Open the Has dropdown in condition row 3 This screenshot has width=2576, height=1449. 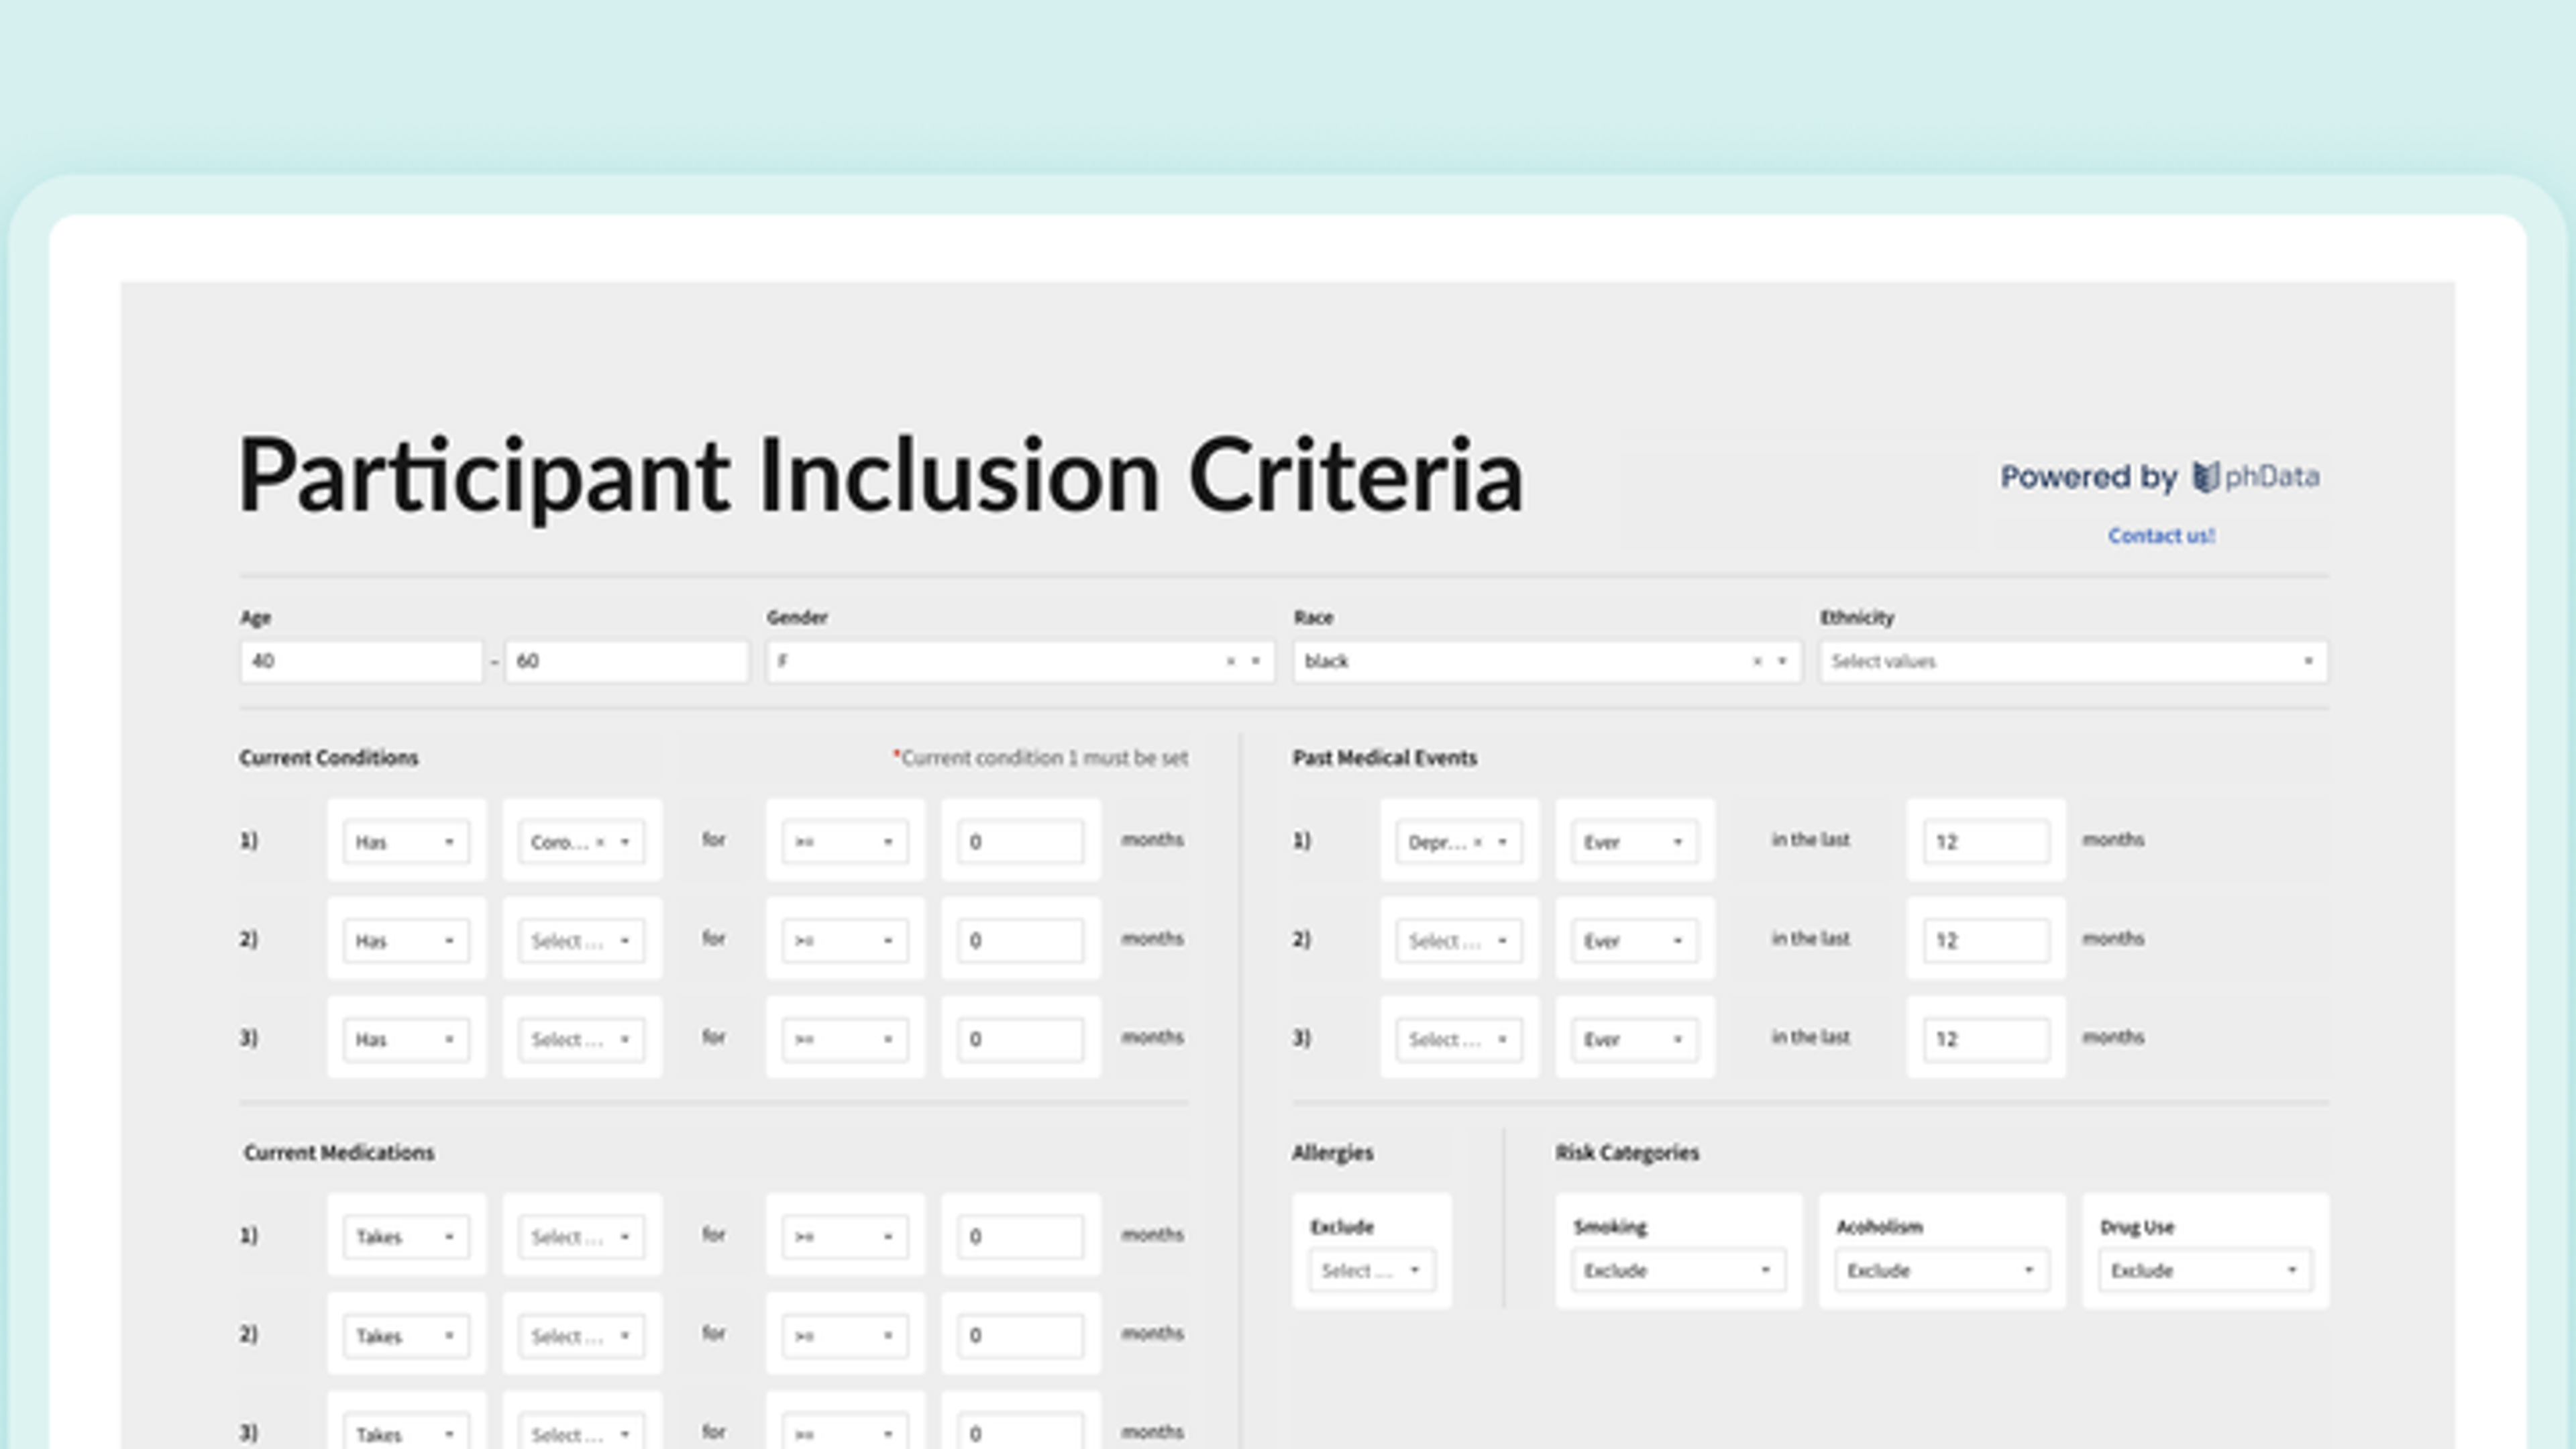pos(406,1039)
